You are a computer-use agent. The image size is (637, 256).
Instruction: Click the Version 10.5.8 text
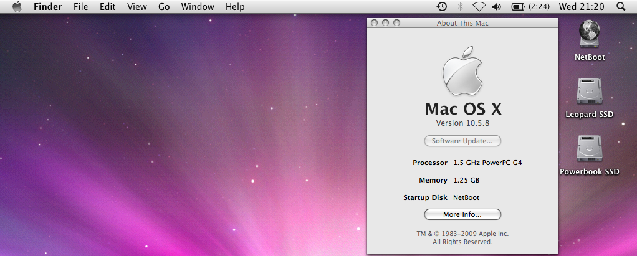coord(462,123)
